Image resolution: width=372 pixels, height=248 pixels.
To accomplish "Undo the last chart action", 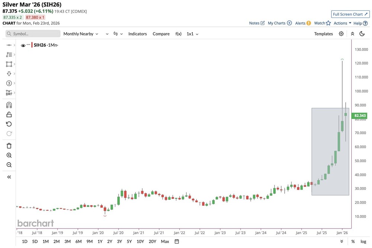I will (9, 124).
